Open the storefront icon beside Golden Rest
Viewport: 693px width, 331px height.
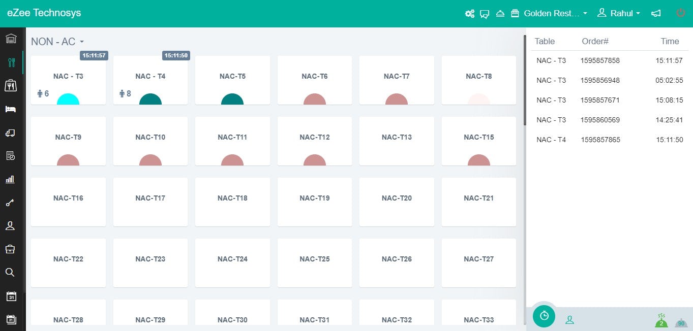pyautogui.click(x=515, y=14)
